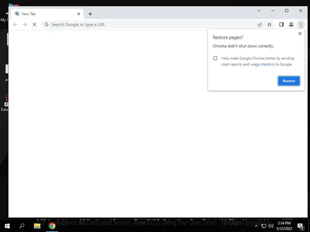Minimize the Chrome window
This screenshot has height=232, width=310.
point(273,11)
